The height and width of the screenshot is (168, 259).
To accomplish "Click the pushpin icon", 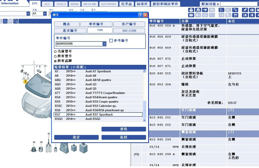I will pos(245,10).
